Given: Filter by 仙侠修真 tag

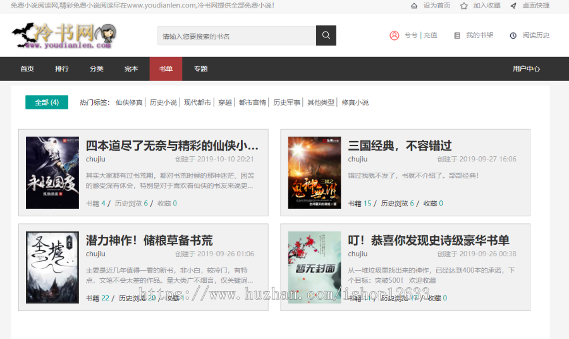Looking at the screenshot, I should click(x=129, y=102).
